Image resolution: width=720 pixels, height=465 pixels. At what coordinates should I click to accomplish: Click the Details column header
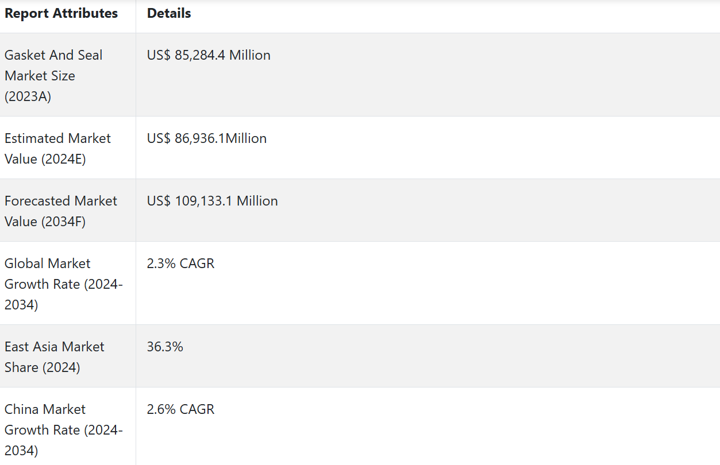tap(169, 14)
